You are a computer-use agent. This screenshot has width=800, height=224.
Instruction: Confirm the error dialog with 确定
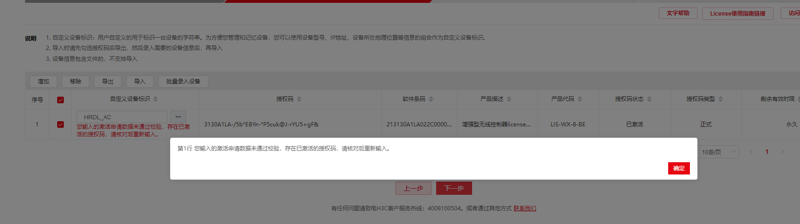679,168
